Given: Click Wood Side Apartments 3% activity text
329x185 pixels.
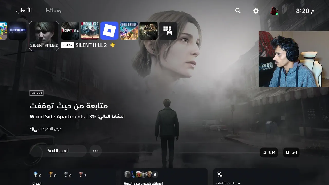Looking at the screenshot, I should (77, 117).
